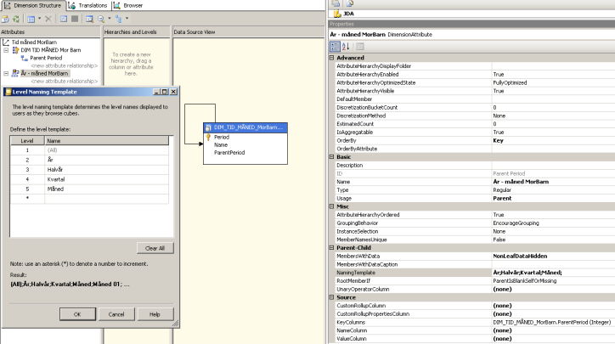Click the Period key icon in table

[x=208, y=138]
